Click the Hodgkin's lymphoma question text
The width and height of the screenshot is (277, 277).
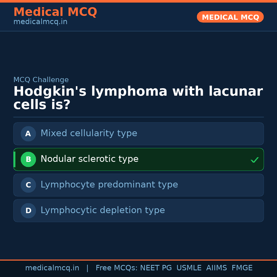(138, 98)
